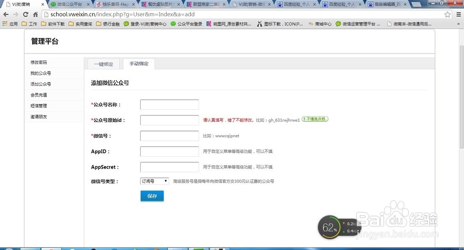Focus the AppID input field
The height and width of the screenshot is (250, 464).
[x=169, y=151]
